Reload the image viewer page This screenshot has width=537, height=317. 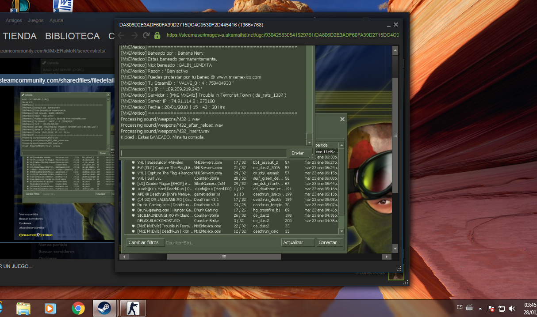(x=146, y=35)
